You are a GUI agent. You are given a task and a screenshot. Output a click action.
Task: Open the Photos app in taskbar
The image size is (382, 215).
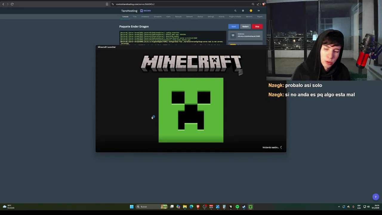pos(218,207)
